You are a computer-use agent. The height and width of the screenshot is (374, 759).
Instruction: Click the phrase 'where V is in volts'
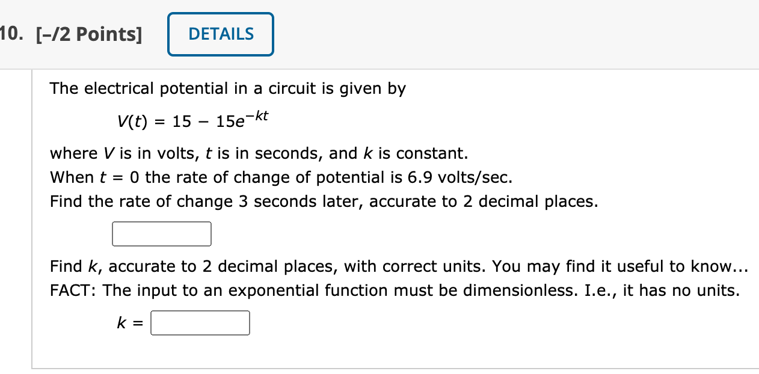(x=120, y=153)
